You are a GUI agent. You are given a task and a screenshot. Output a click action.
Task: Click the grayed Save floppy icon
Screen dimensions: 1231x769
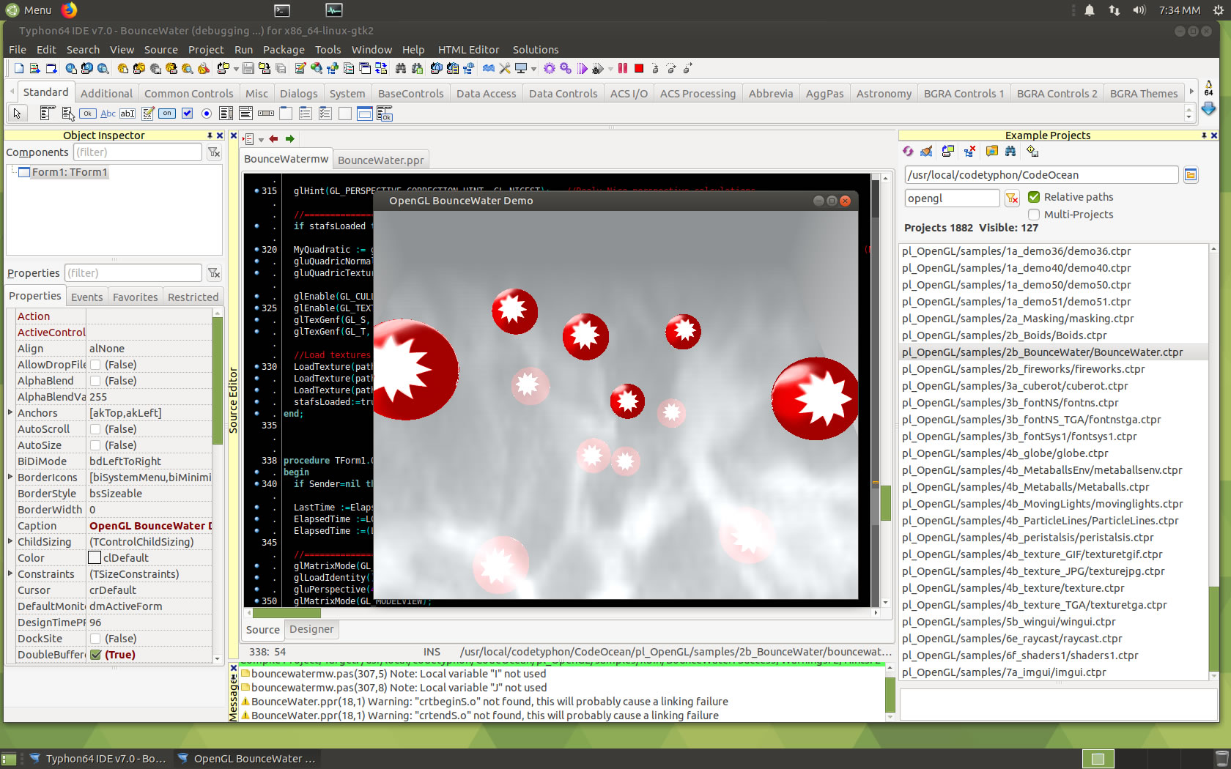coord(248,68)
